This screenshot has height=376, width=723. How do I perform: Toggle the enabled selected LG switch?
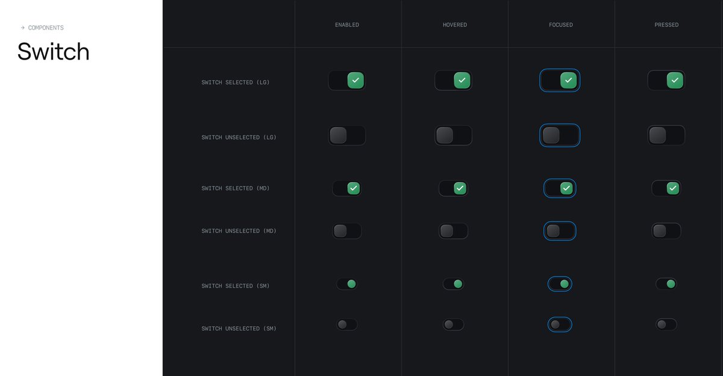pyautogui.click(x=347, y=81)
